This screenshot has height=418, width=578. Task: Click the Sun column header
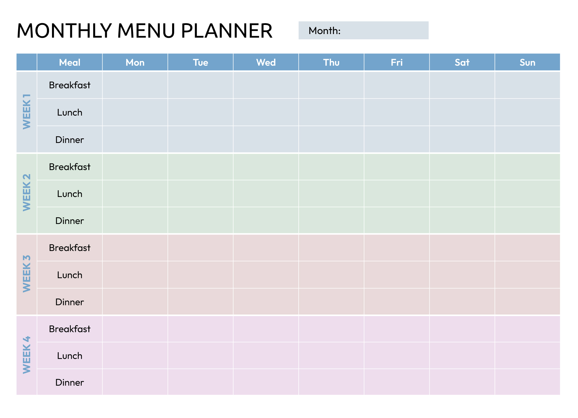[x=527, y=62]
